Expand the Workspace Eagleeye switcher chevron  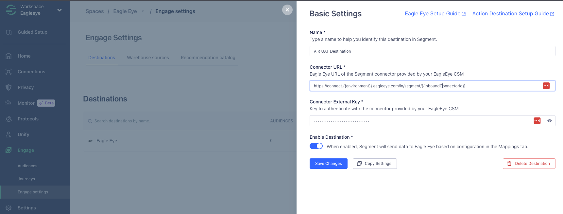60,10
